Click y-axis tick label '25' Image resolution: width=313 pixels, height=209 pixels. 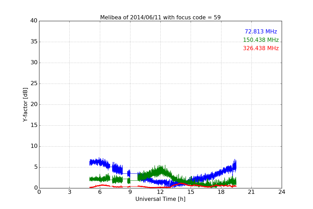pos(34,84)
